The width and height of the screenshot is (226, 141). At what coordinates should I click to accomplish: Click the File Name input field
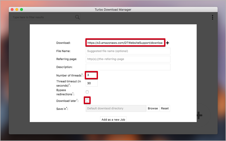pyautogui.click(x=128, y=51)
